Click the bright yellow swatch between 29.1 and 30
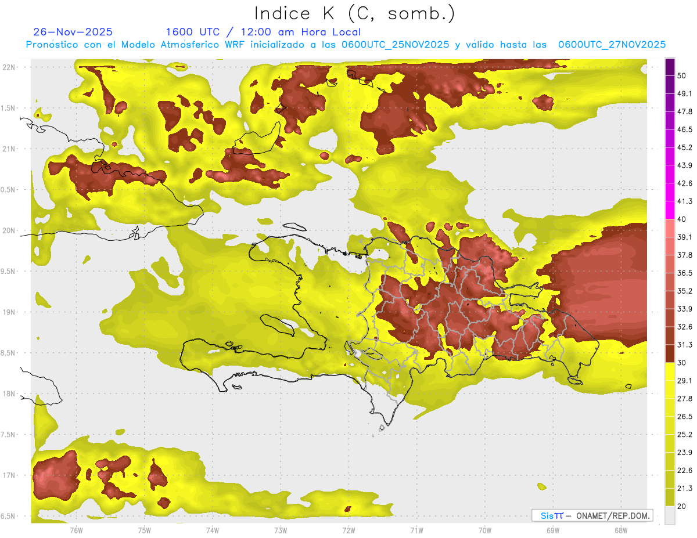This screenshot has width=697, height=538. click(x=670, y=371)
